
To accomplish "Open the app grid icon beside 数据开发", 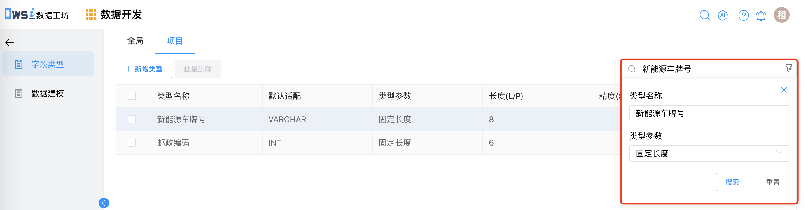I will point(91,15).
